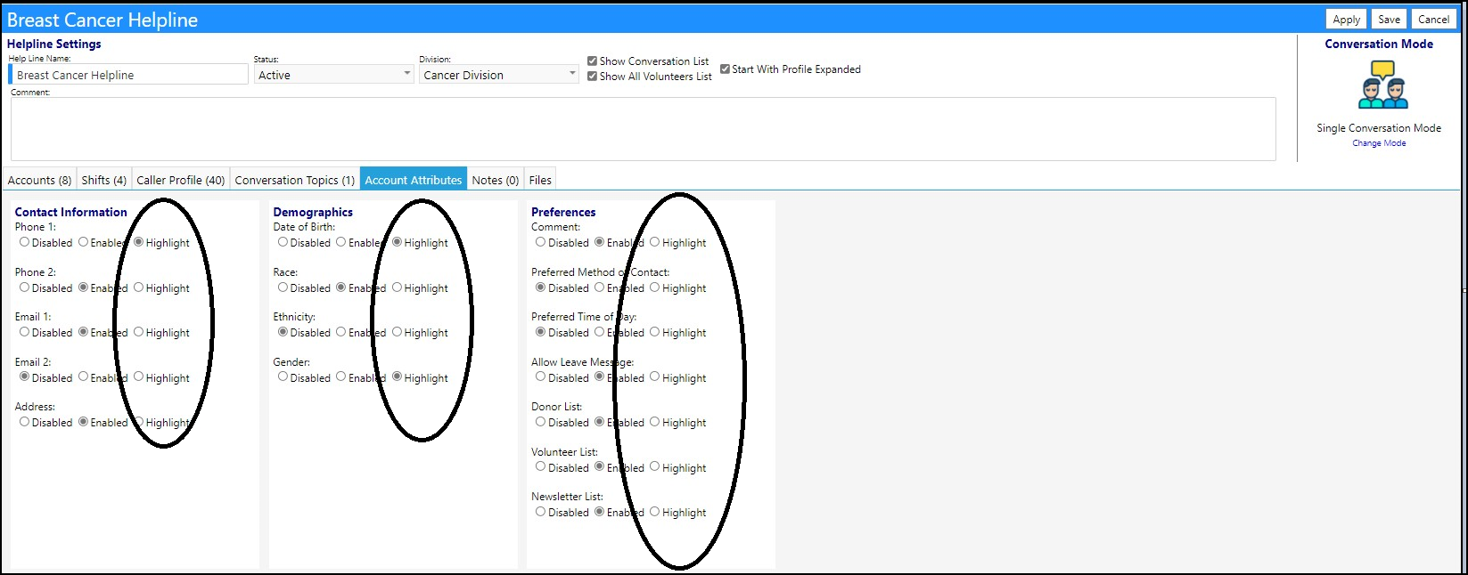
Task: Switch to the Shifts (4) tab
Action: coord(104,180)
